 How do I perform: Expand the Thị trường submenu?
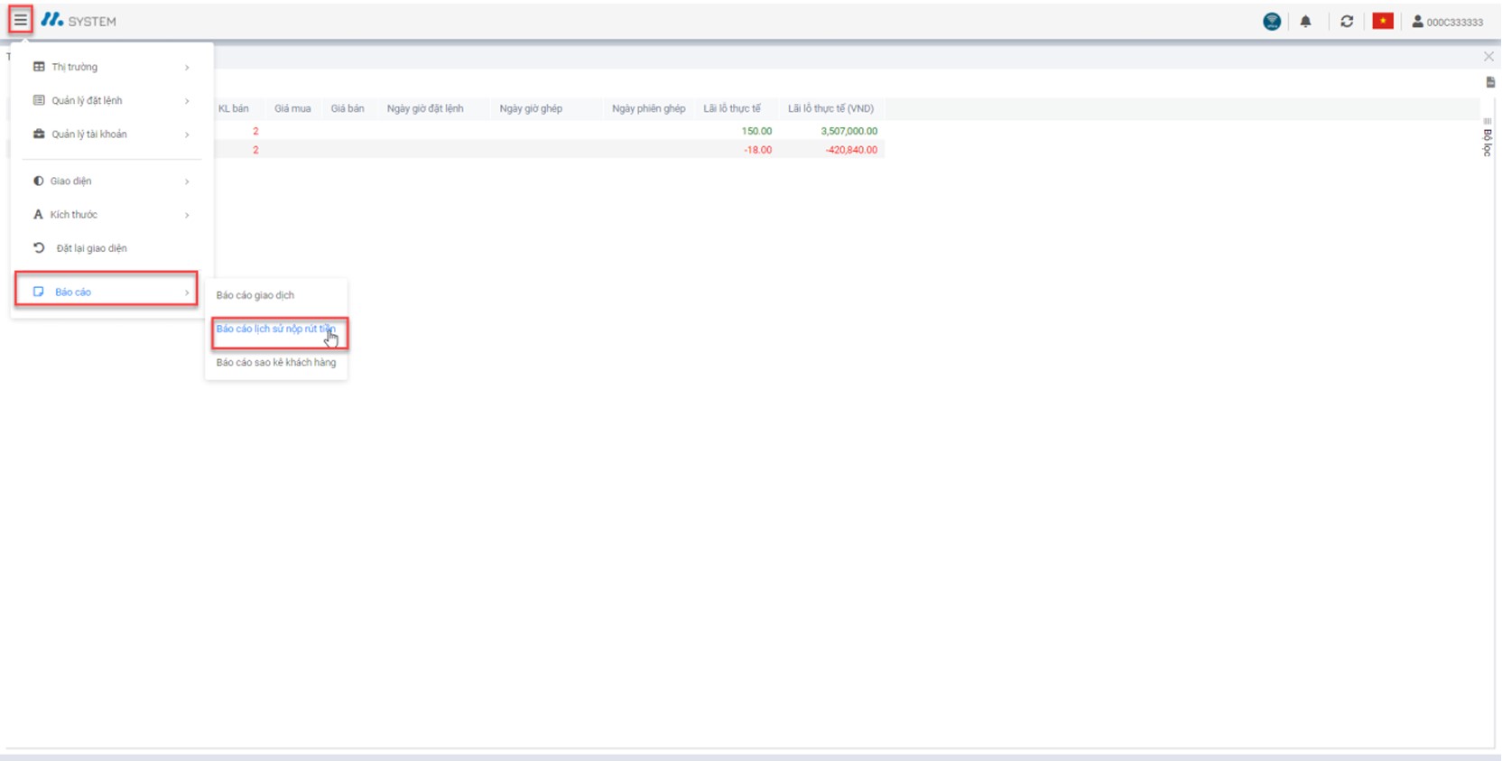click(110, 67)
